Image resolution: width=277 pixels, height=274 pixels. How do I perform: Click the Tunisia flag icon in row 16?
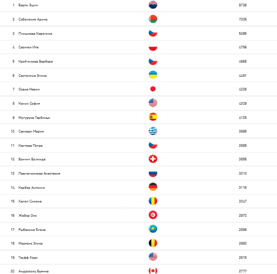[x=153, y=215]
